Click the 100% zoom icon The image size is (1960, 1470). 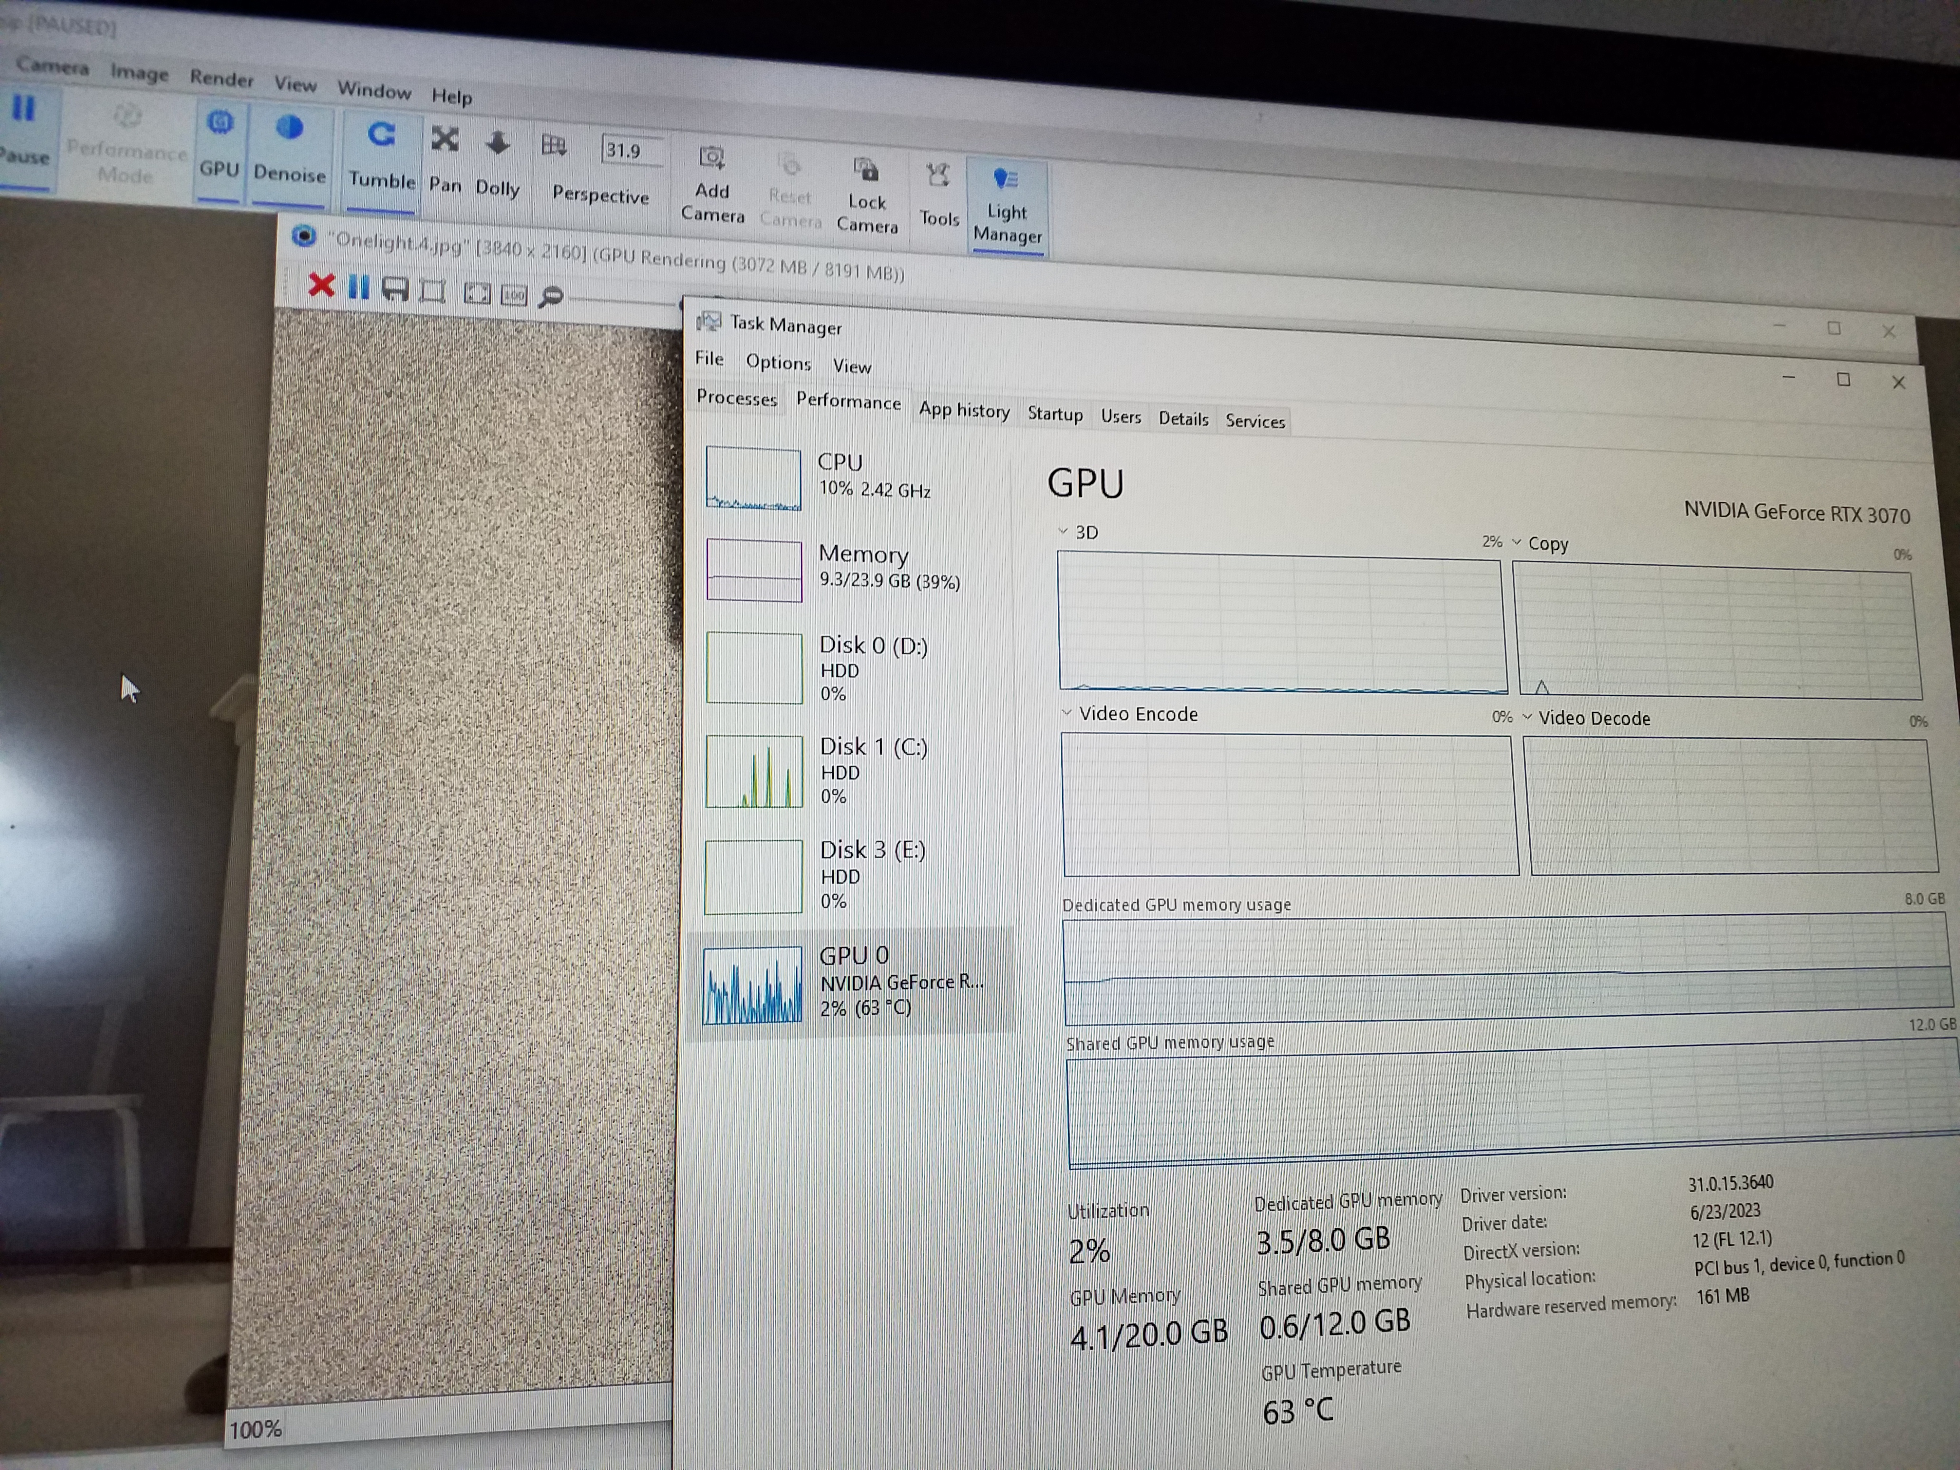pos(514,295)
